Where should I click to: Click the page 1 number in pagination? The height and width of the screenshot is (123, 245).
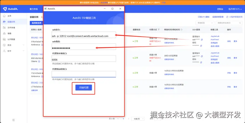pyautogui.click(x=123, y=119)
